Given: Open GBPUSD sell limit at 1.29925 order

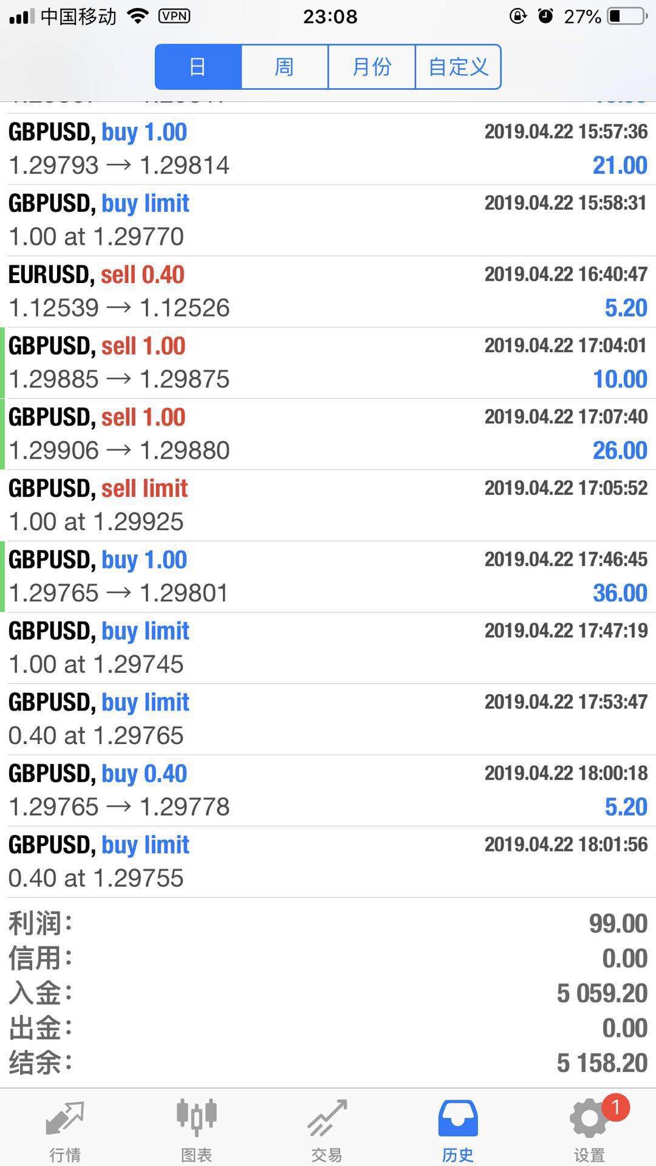Looking at the screenshot, I should pos(328,505).
